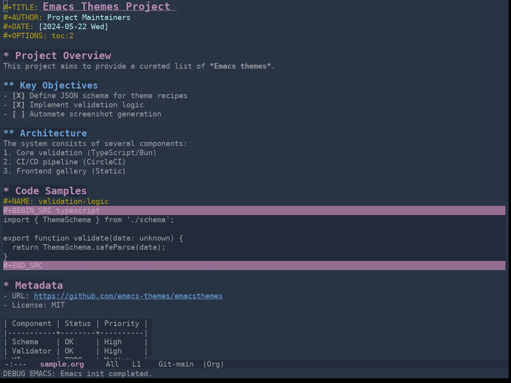Collapse the Metadata heading
The height and width of the screenshot is (383, 511).
click(x=39, y=286)
